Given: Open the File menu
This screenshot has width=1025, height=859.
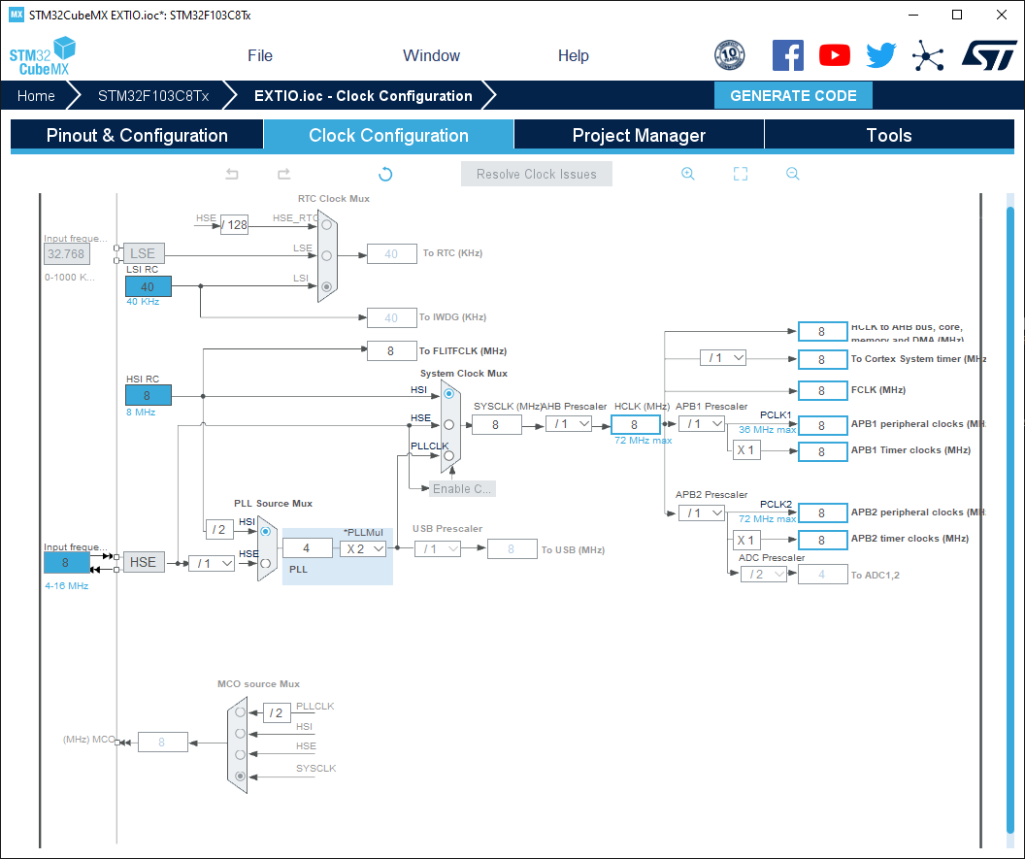Looking at the screenshot, I should 260,55.
